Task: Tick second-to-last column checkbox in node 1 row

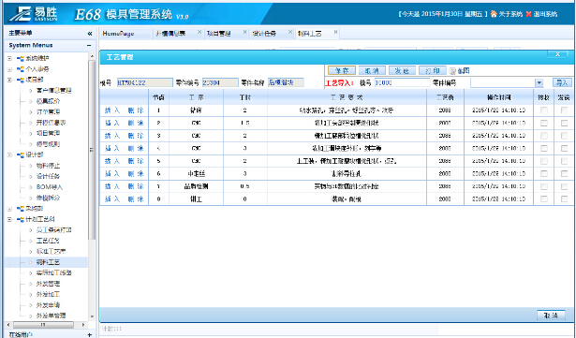Action: pos(544,110)
